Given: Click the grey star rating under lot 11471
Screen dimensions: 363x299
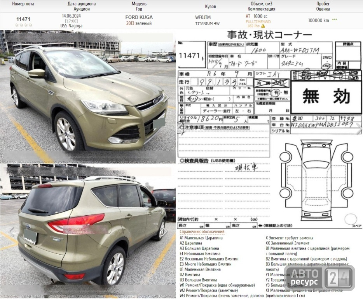Looking at the screenshot, I should (23, 25).
